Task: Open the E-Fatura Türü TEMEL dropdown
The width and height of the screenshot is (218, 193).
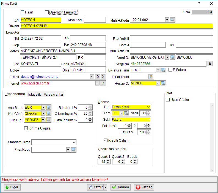Action: coord(158,70)
